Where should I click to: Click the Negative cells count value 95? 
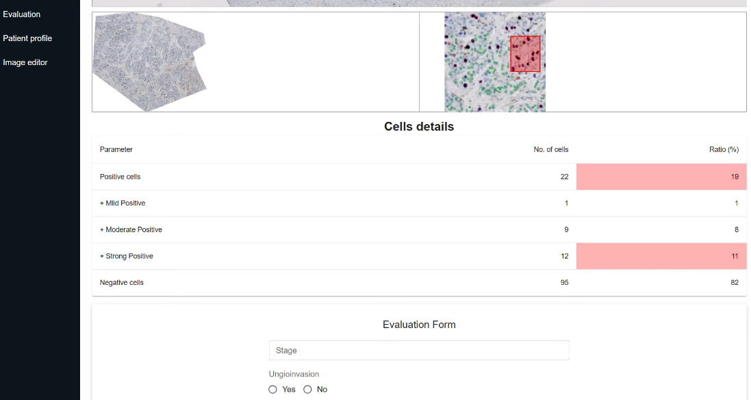(564, 283)
